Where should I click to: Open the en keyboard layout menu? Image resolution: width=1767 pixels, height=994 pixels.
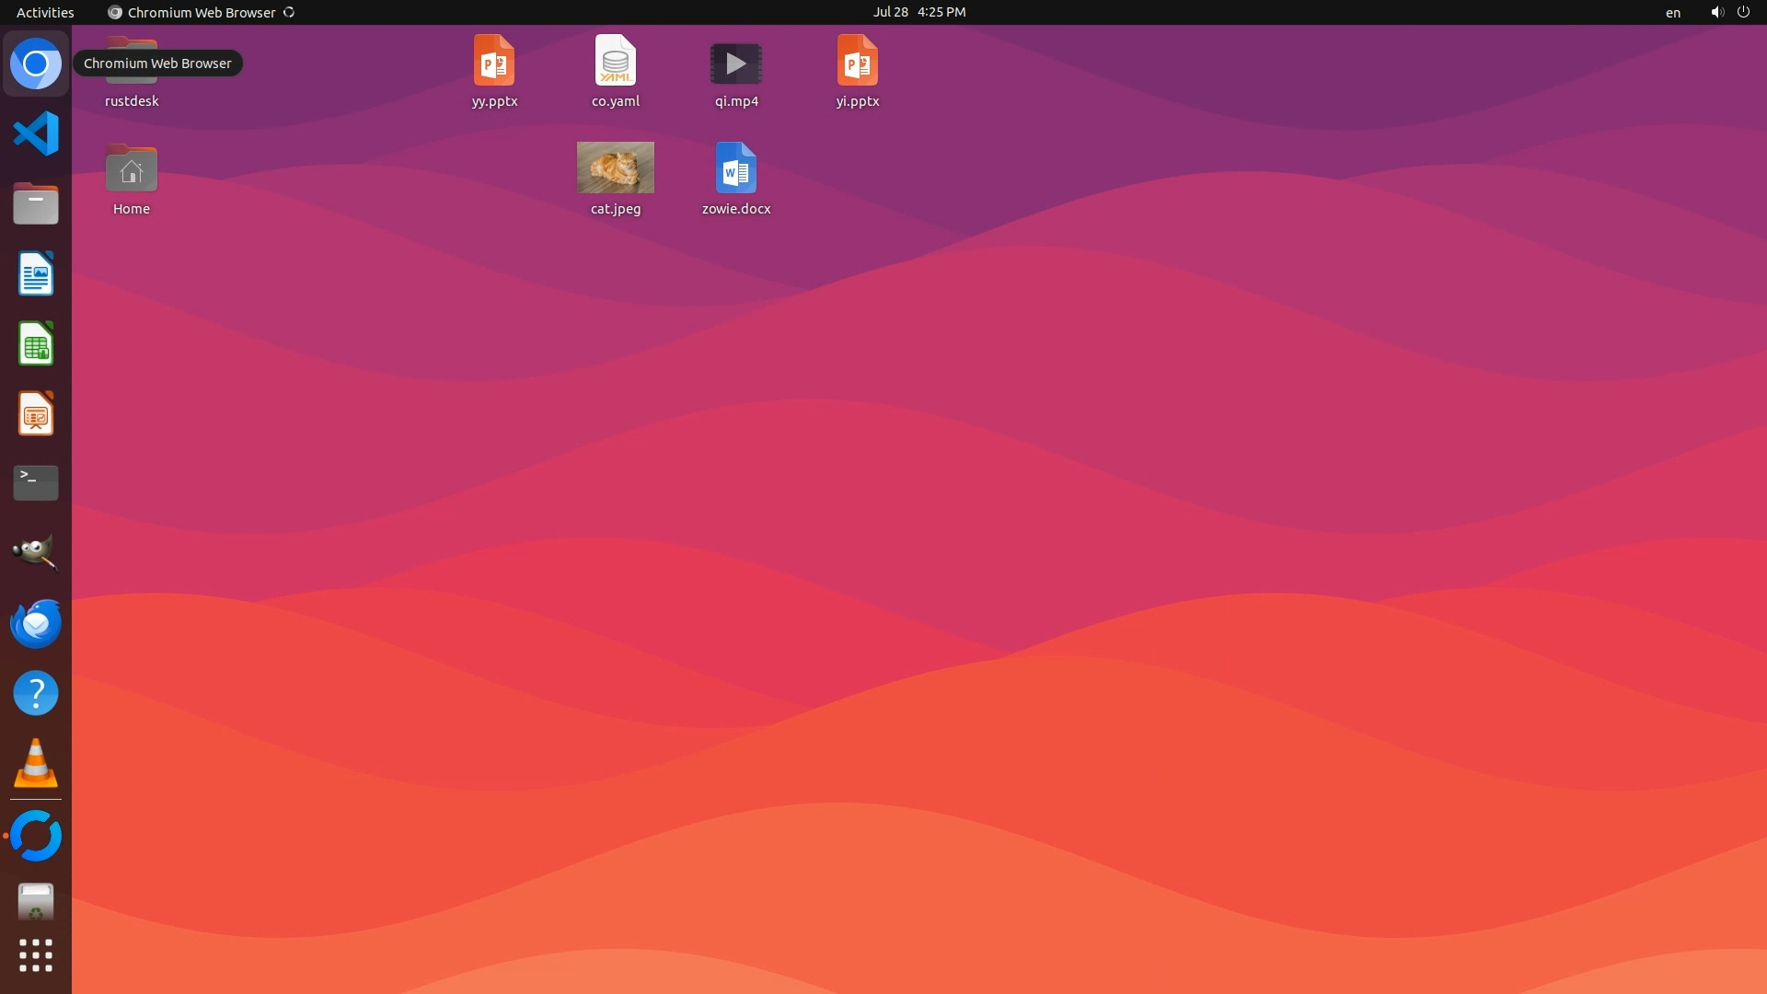[1672, 12]
